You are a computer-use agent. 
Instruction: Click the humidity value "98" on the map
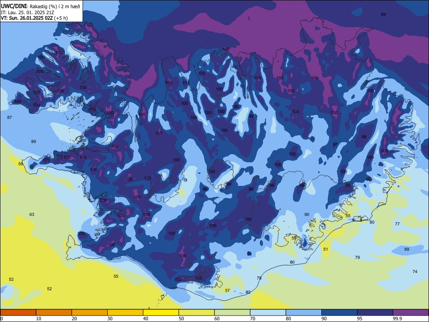coord(205,189)
